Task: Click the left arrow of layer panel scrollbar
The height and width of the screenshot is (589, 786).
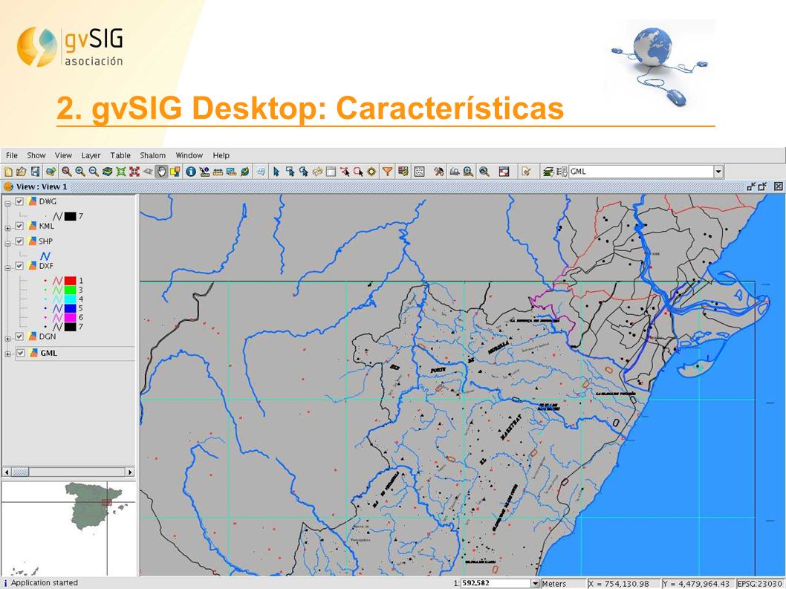Action: click(7, 472)
